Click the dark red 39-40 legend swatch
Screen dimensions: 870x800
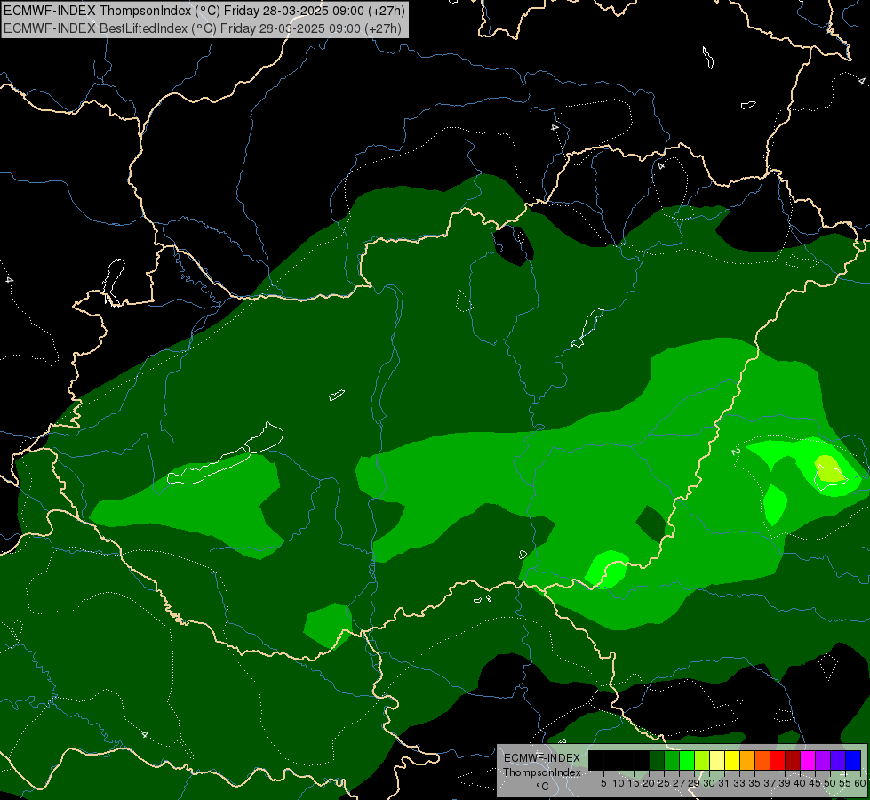(793, 760)
